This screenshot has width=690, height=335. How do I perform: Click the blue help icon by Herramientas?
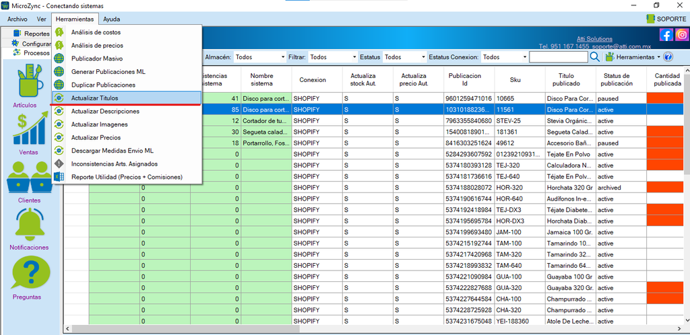pyautogui.click(x=668, y=57)
